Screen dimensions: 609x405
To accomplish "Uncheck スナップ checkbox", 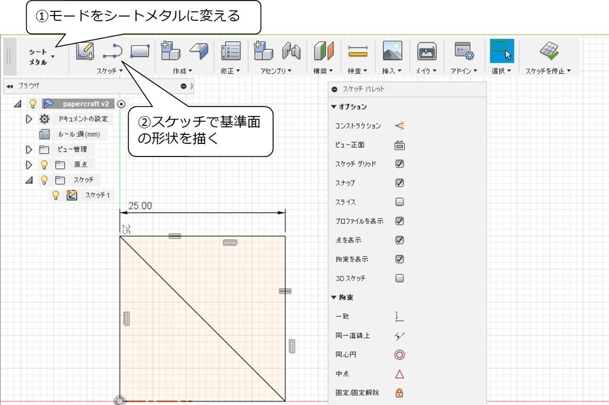I will point(399,183).
